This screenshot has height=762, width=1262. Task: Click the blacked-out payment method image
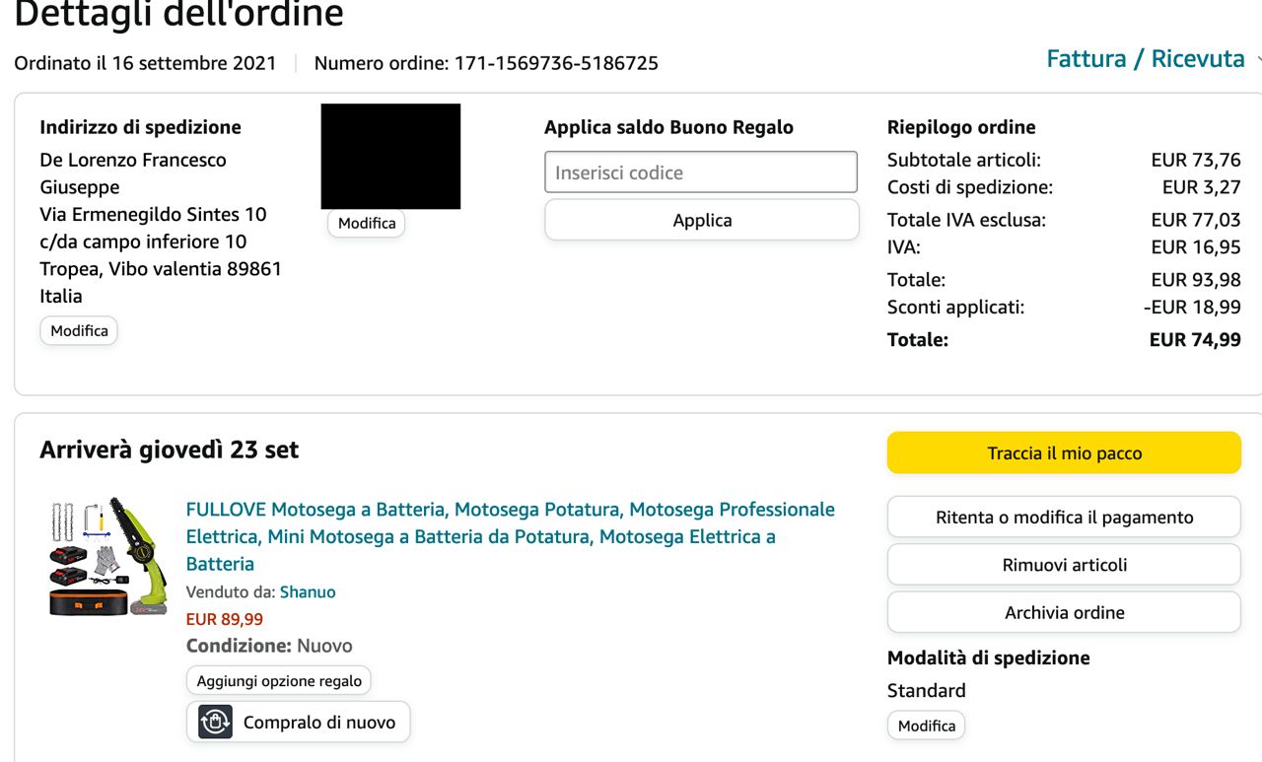[390, 156]
